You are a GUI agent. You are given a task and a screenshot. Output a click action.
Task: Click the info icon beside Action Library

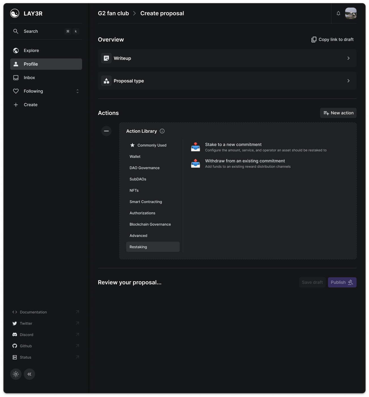162,131
